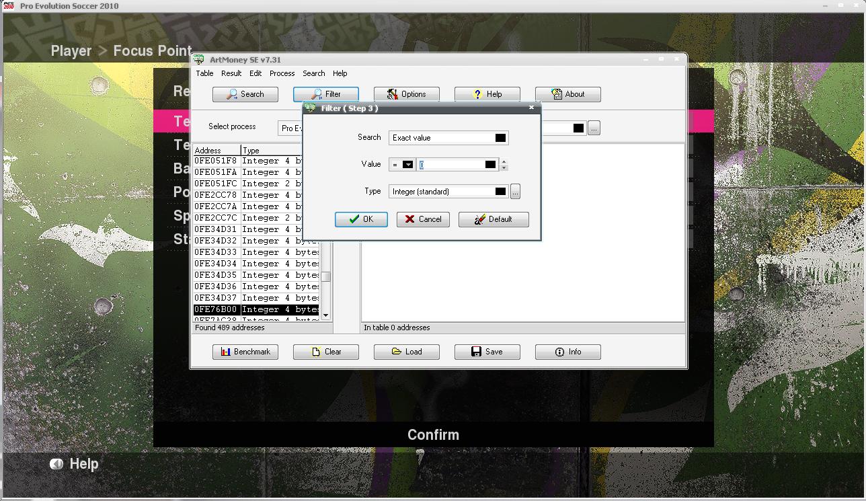Decrease the Value using the down spinner
866x501 pixels.
pyautogui.click(x=504, y=168)
